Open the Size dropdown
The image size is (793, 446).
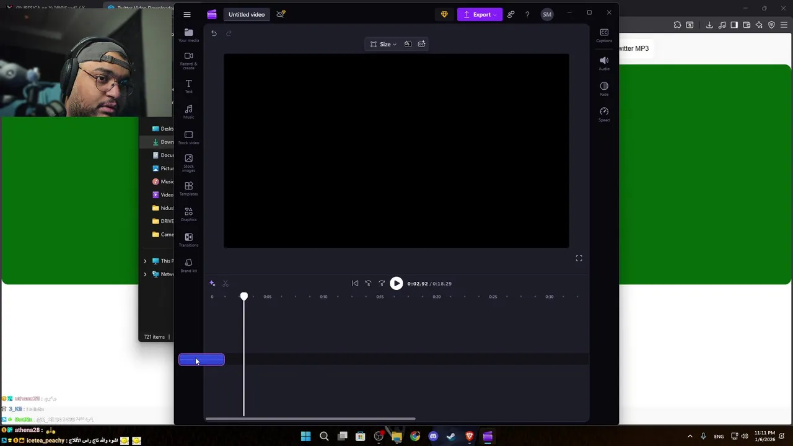point(383,44)
